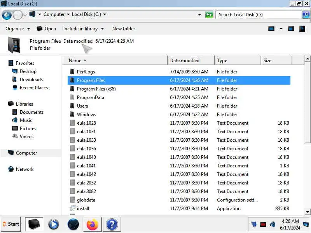The image size is (311, 233).
Task: Select Network in the navigation pane
Action: coord(24,169)
